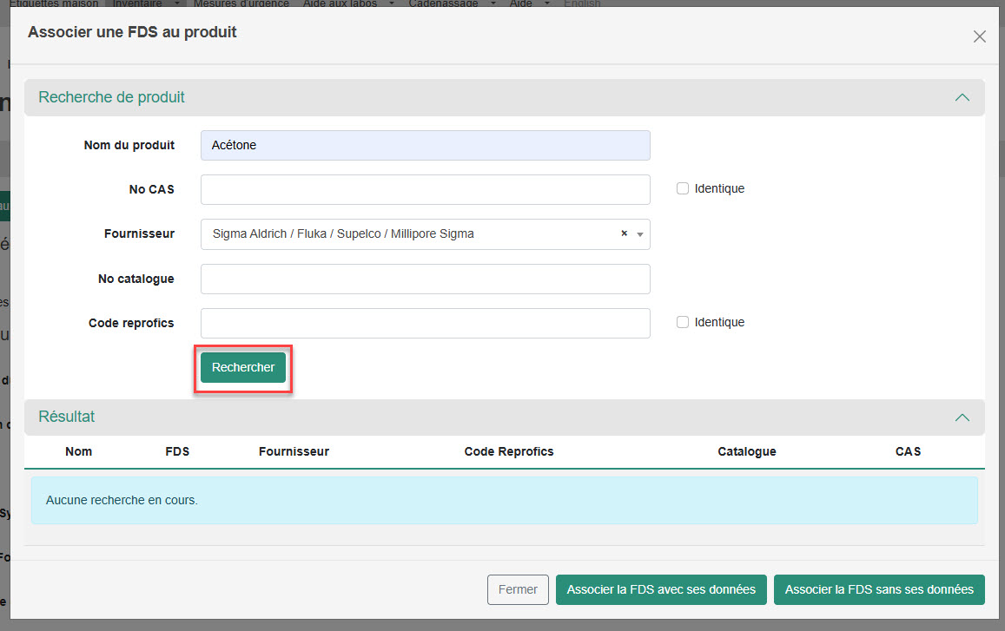Click the Code Reprofics column header
1005x631 pixels.
(x=509, y=451)
